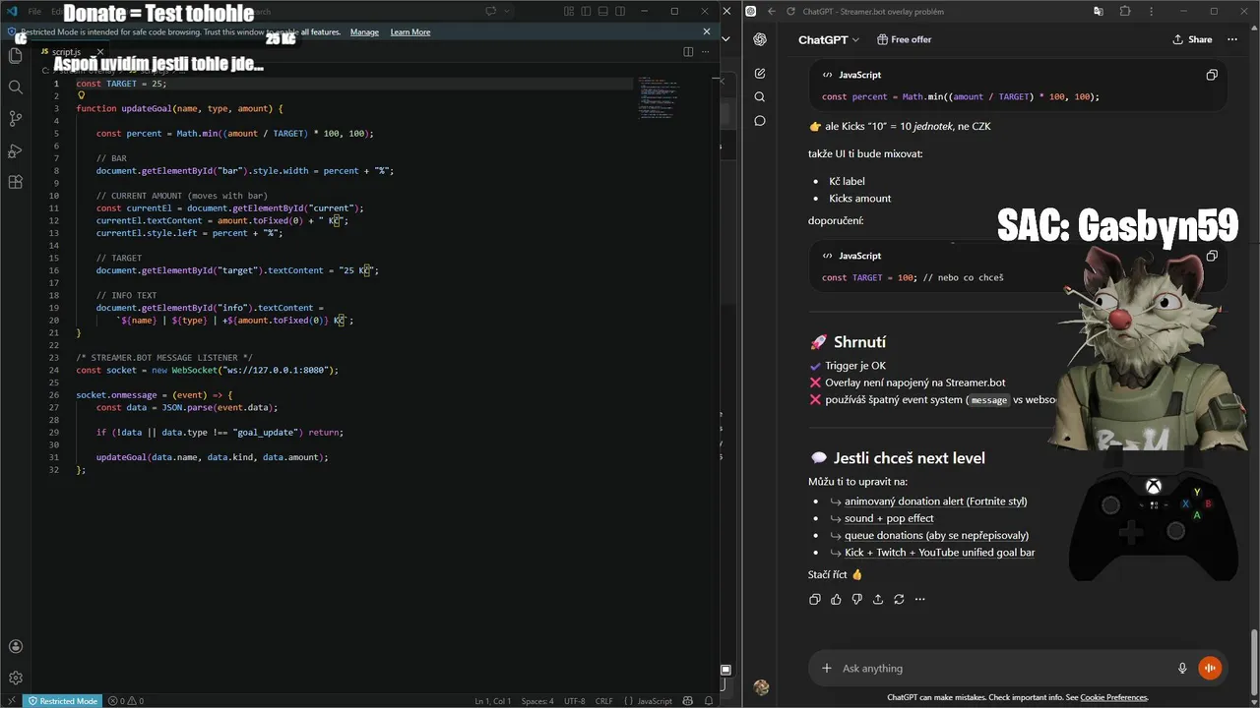
Task: Click the ChatGPT logo in the sidebar
Action: [760, 39]
